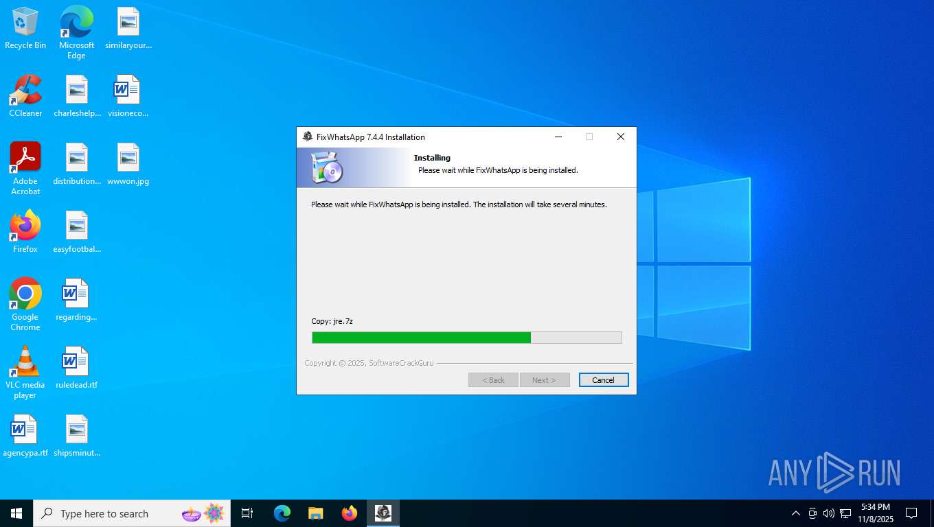Launch Microsoft Edge from desktop shortcut

point(76,32)
